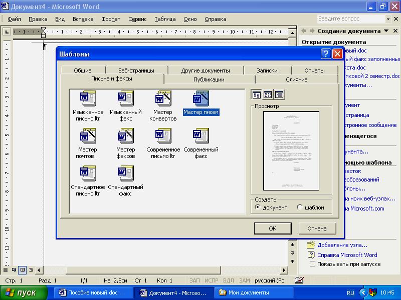Image resolution: width=401 pixels, height=300 pixels.
Task: Select the Современное письмо ltr template icon
Action: pyautogui.click(x=163, y=136)
